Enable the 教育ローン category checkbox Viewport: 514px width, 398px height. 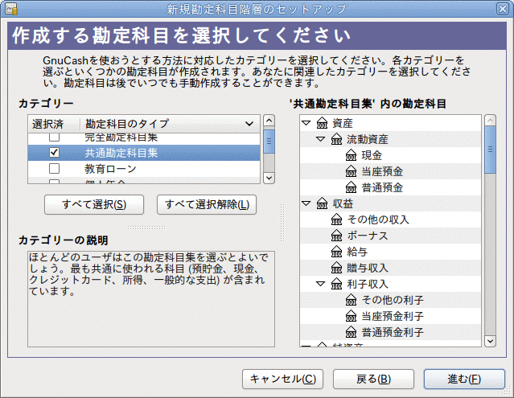point(54,169)
